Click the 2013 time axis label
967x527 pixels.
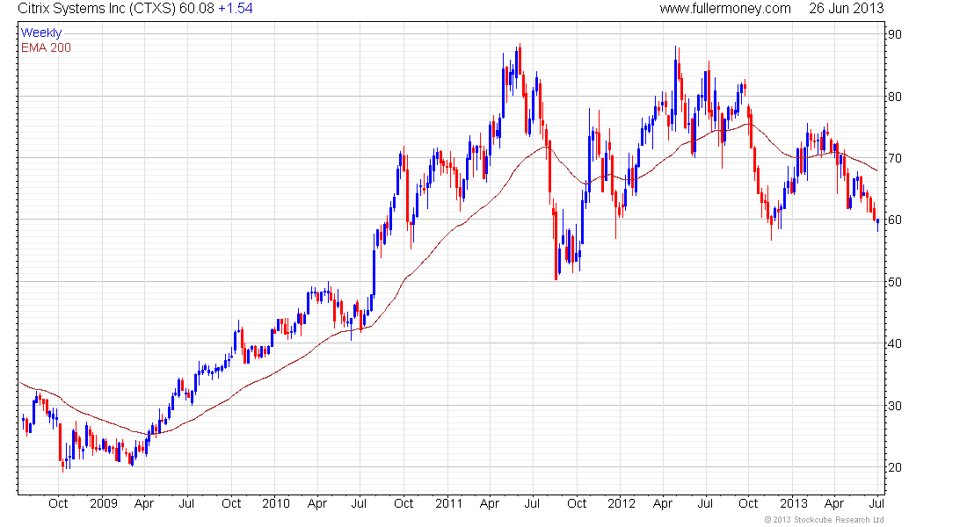793,504
